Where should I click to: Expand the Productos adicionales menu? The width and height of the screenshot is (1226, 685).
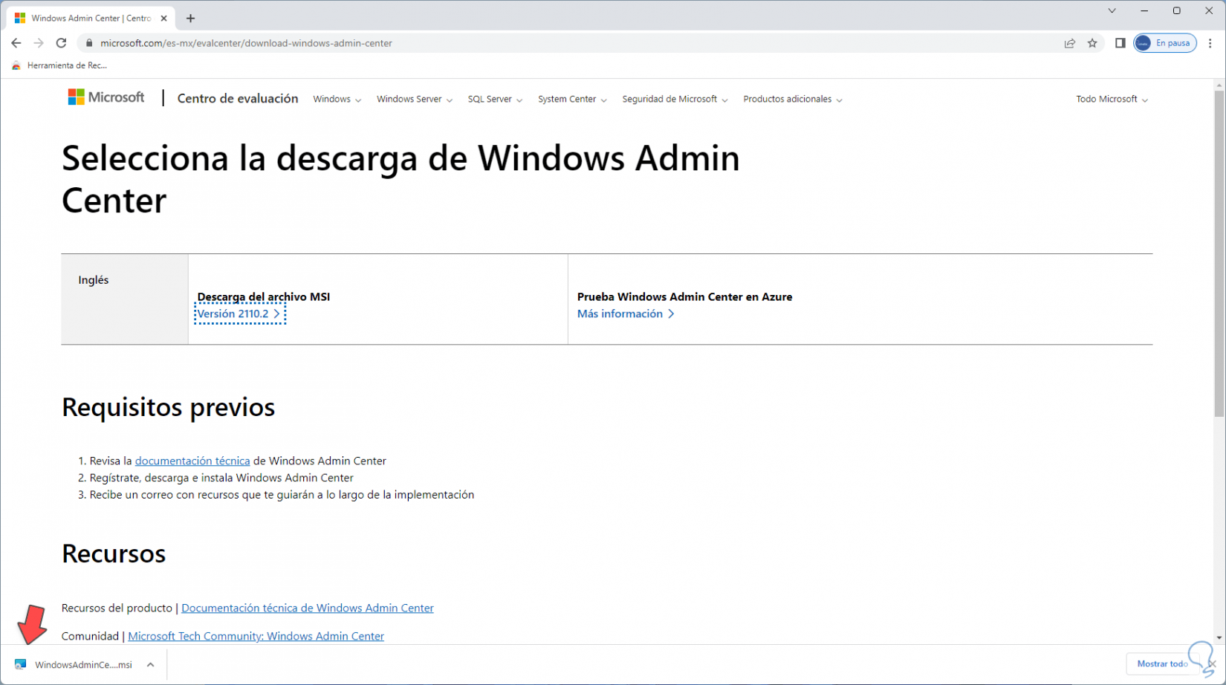(792, 99)
